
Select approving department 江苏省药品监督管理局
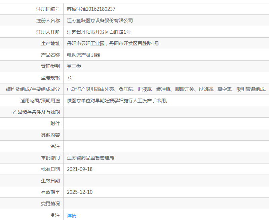[x=90, y=158]
